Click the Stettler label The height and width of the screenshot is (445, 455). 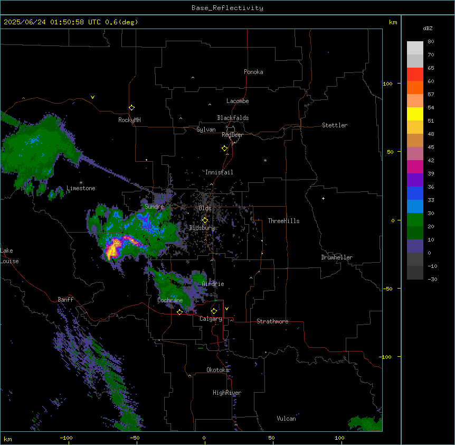[335, 125]
